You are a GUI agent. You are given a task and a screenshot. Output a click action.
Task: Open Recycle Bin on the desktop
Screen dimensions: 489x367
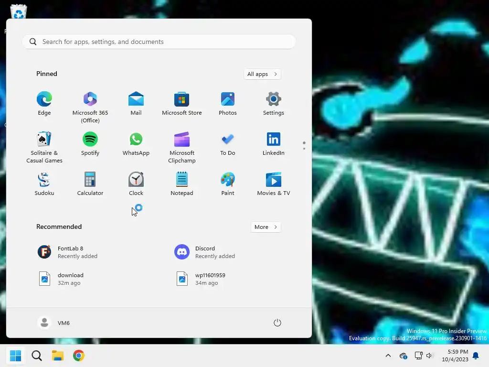[19, 12]
